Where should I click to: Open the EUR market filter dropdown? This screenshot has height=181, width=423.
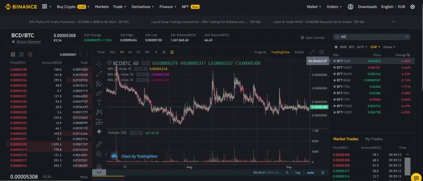click(x=375, y=47)
